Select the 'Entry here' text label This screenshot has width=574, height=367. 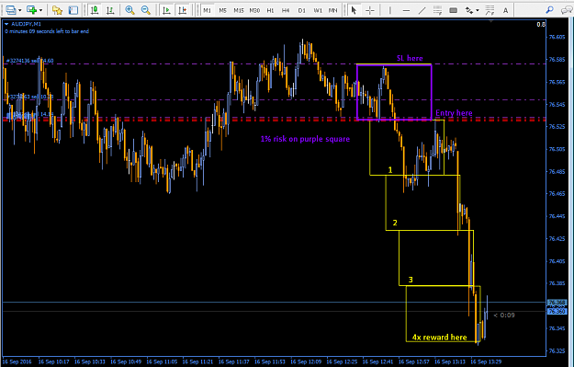pyautogui.click(x=454, y=113)
